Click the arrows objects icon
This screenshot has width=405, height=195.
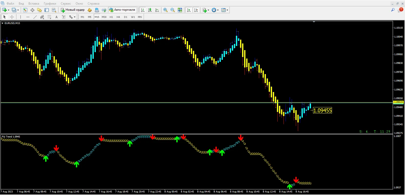tap(71, 17)
